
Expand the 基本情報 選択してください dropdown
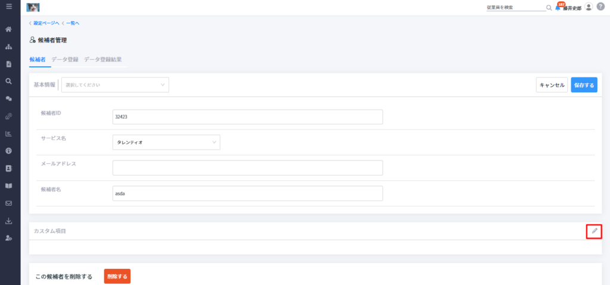click(115, 85)
